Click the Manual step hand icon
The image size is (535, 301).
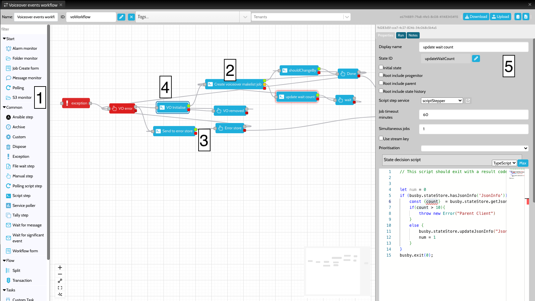(x=9, y=176)
